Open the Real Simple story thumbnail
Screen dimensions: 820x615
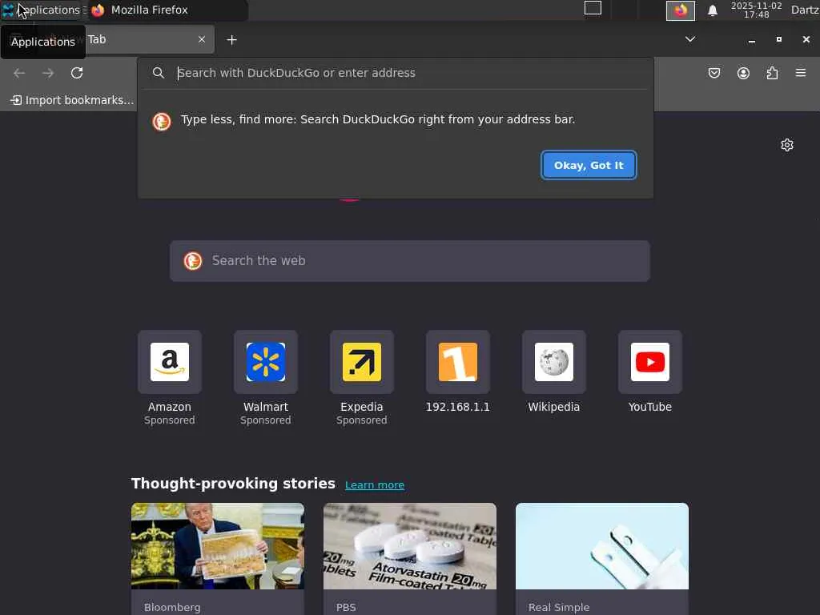602,546
